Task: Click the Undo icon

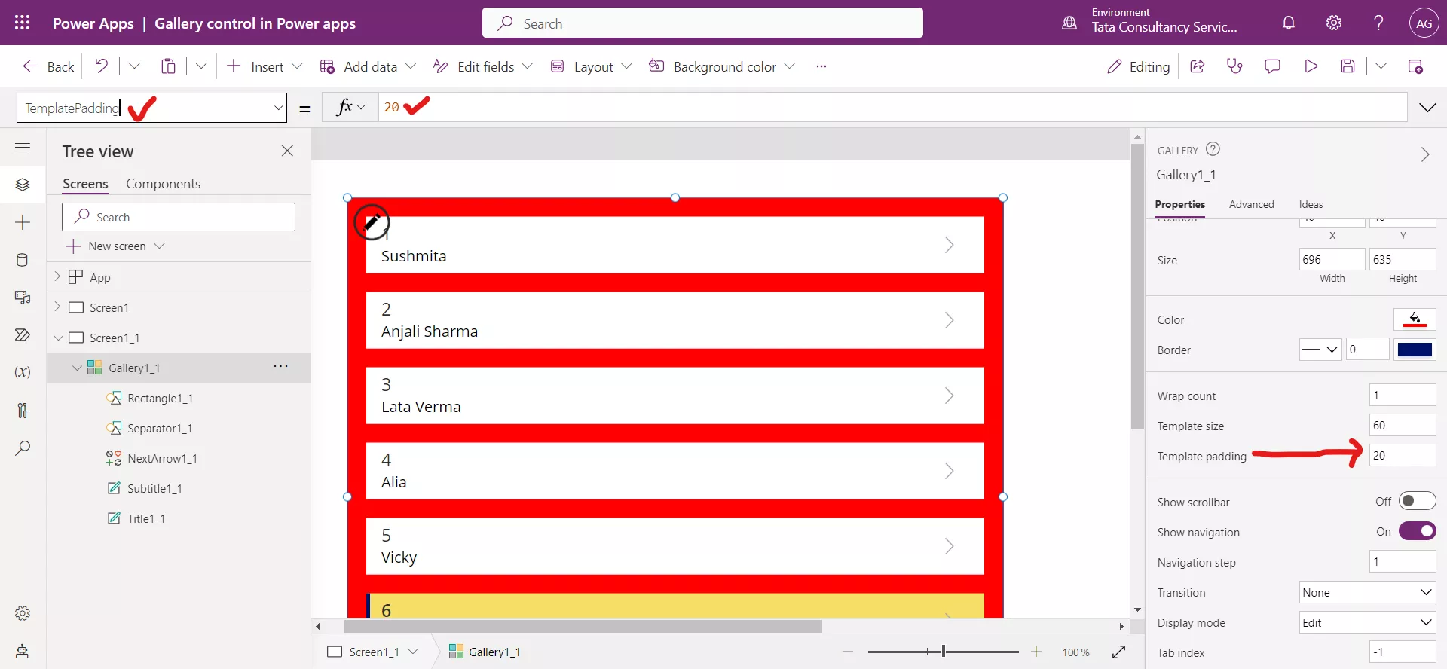Action: [x=101, y=66]
